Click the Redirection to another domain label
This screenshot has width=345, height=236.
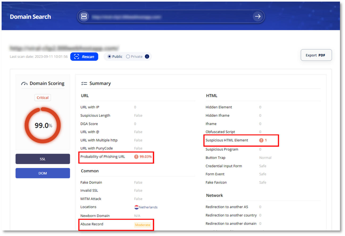pyautogui.click(x=231, y=223)
